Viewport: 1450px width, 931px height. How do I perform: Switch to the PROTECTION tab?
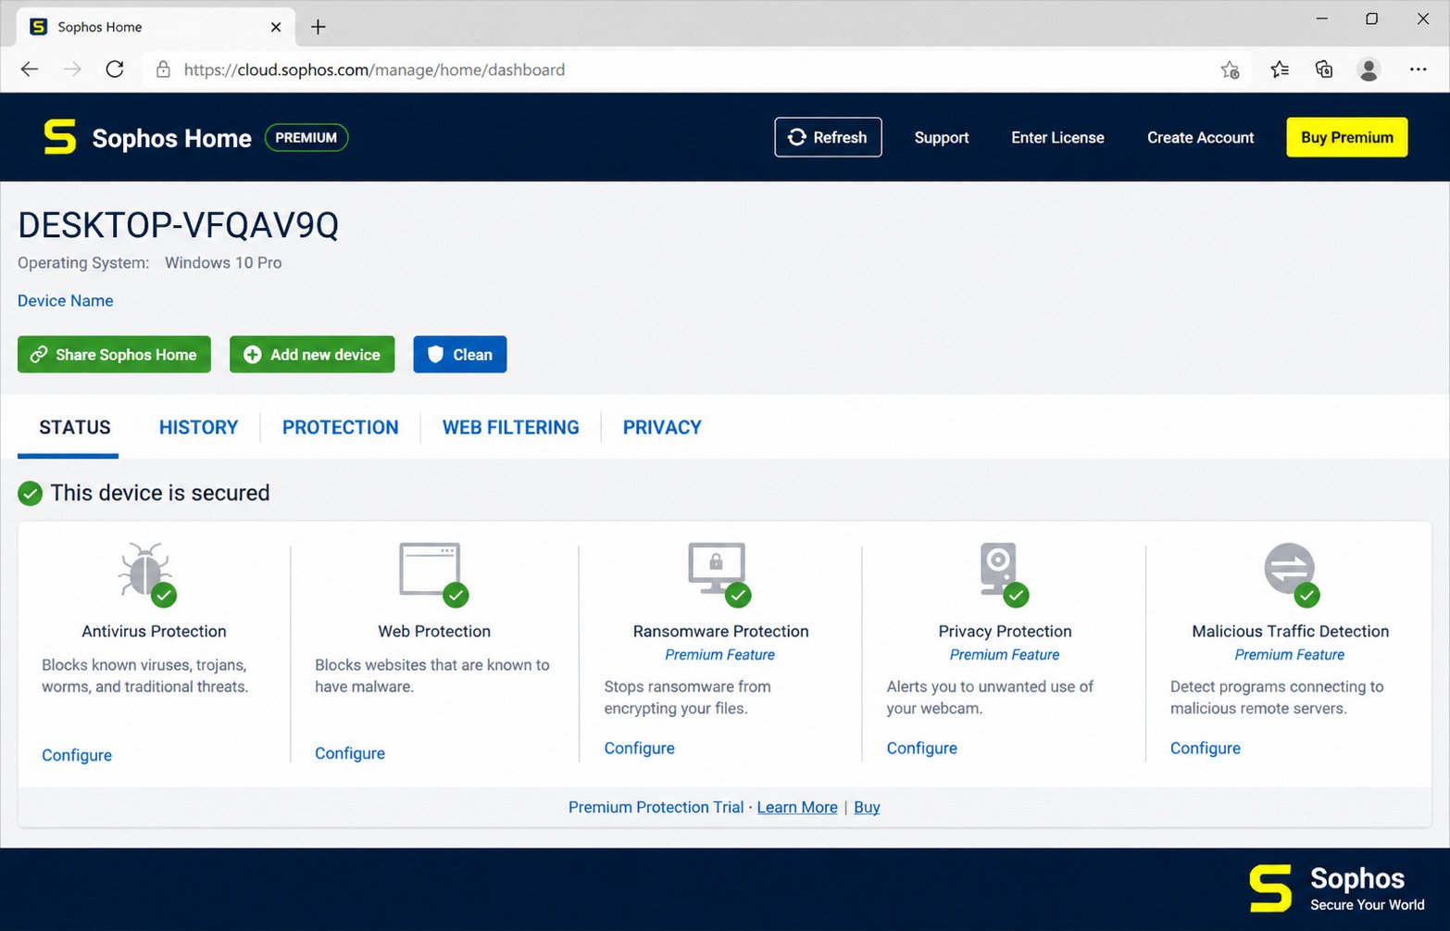click(x=340, y=427)
